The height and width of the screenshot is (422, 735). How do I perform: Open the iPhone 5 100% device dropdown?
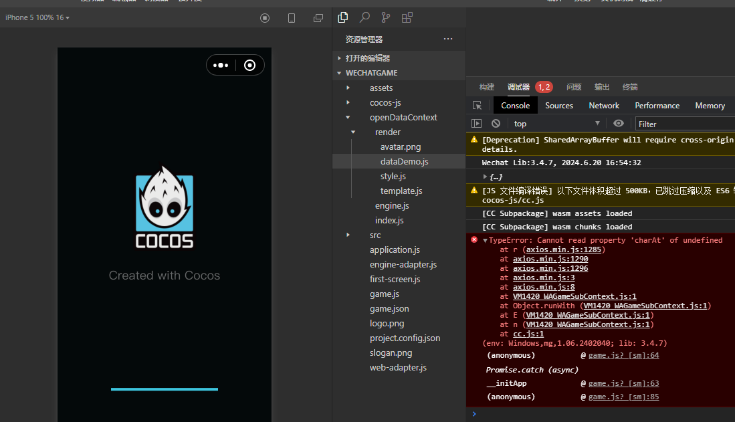pyautogui.click(x=37, y=17)
